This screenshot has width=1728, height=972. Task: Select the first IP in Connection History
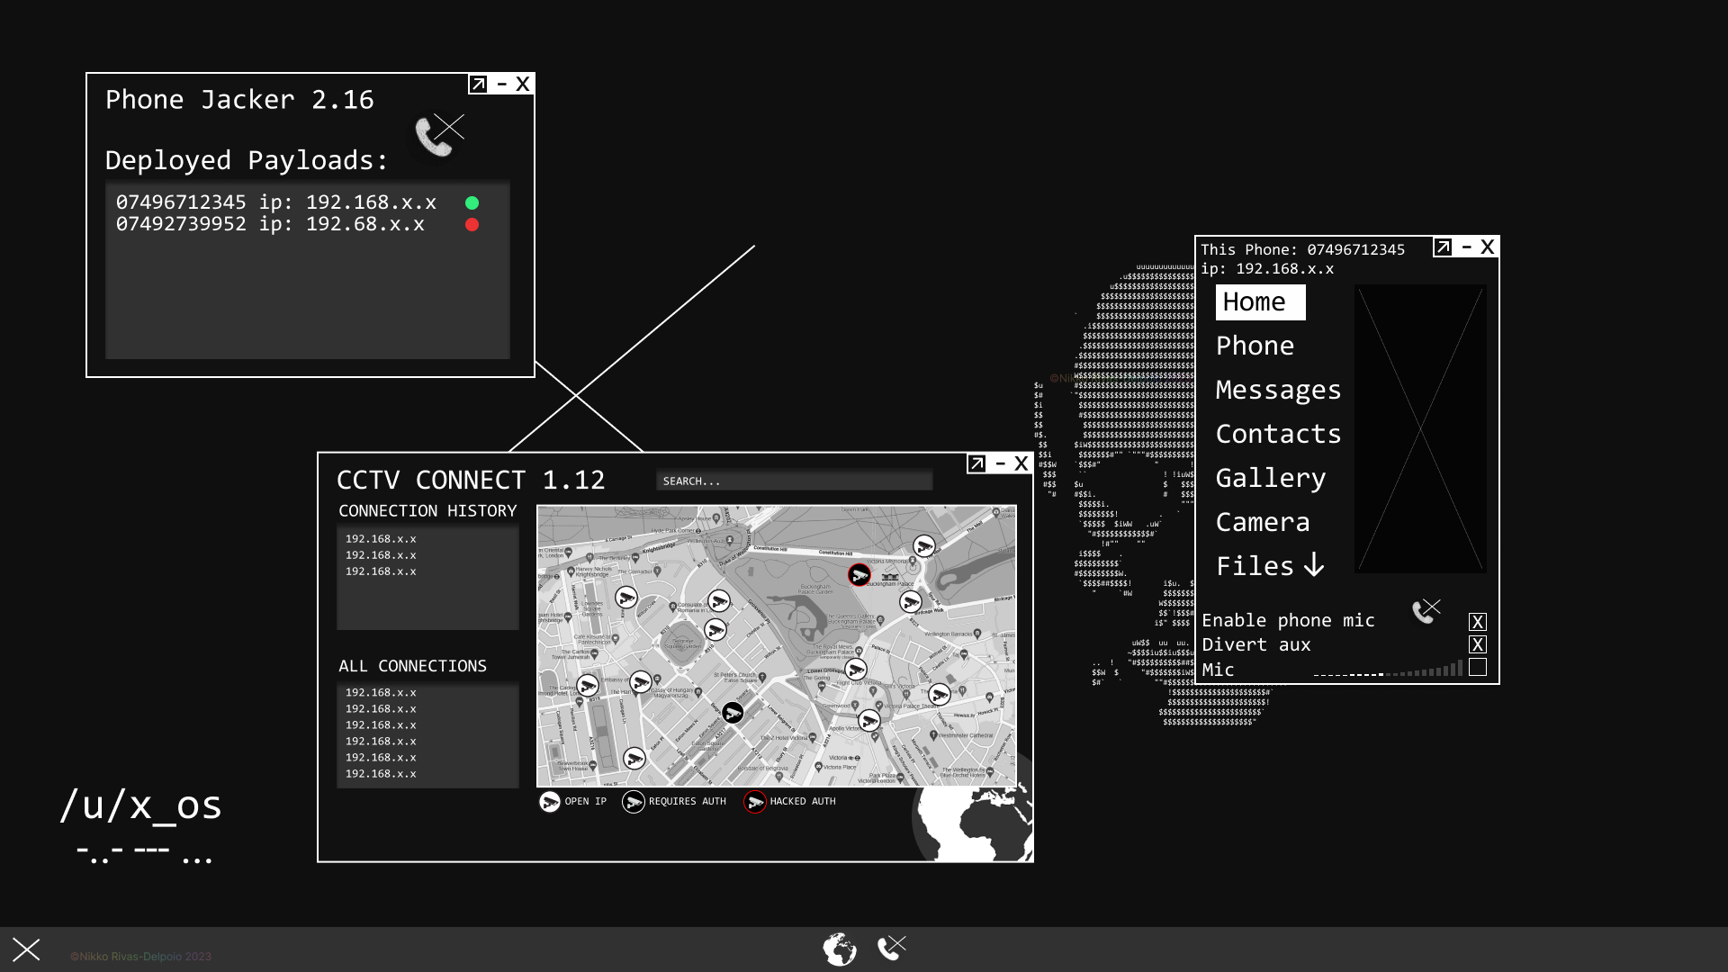coord(381,539)
